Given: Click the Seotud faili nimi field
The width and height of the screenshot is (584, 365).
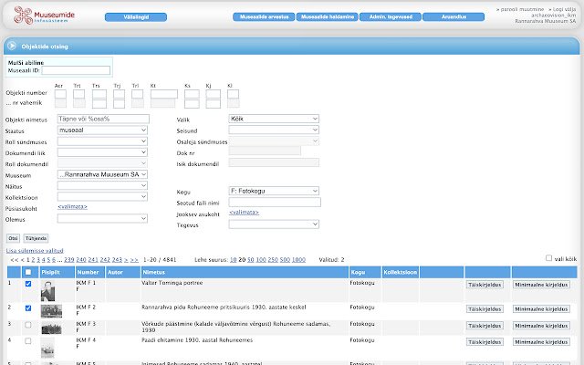Looking at the screenshot, I should coord(275,203).
